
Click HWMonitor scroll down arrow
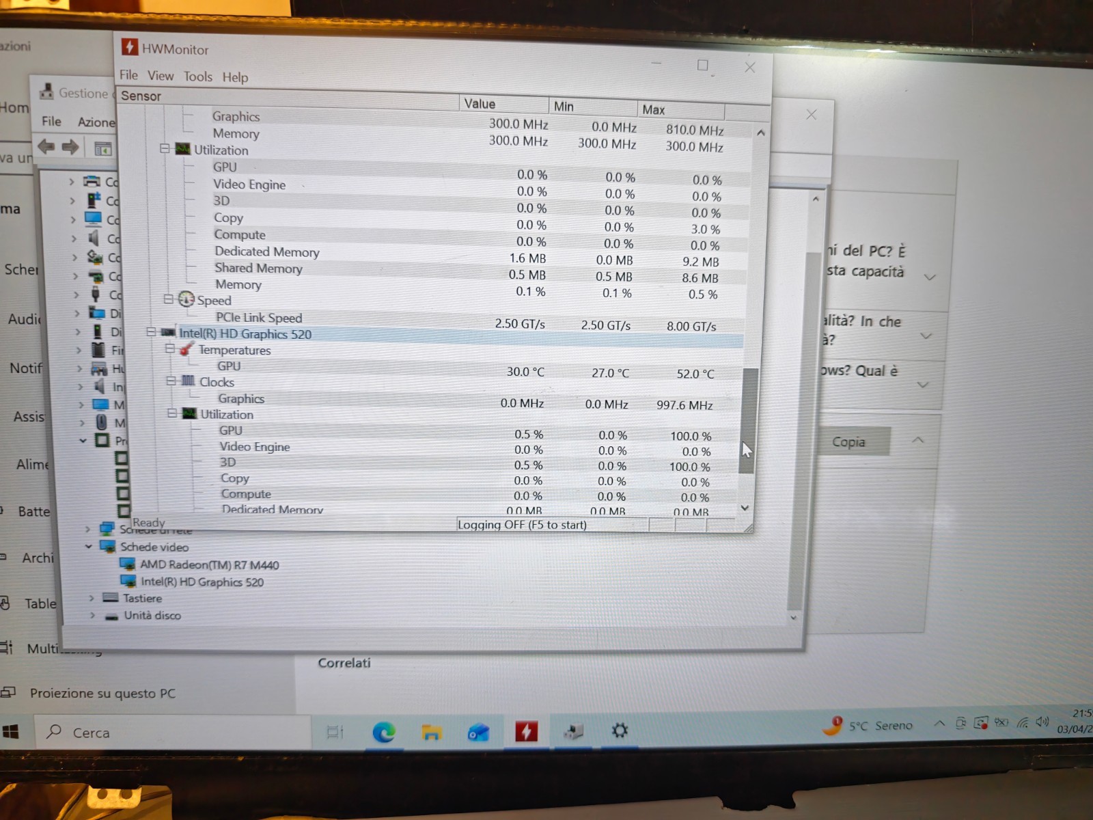[x=745, y=508]
